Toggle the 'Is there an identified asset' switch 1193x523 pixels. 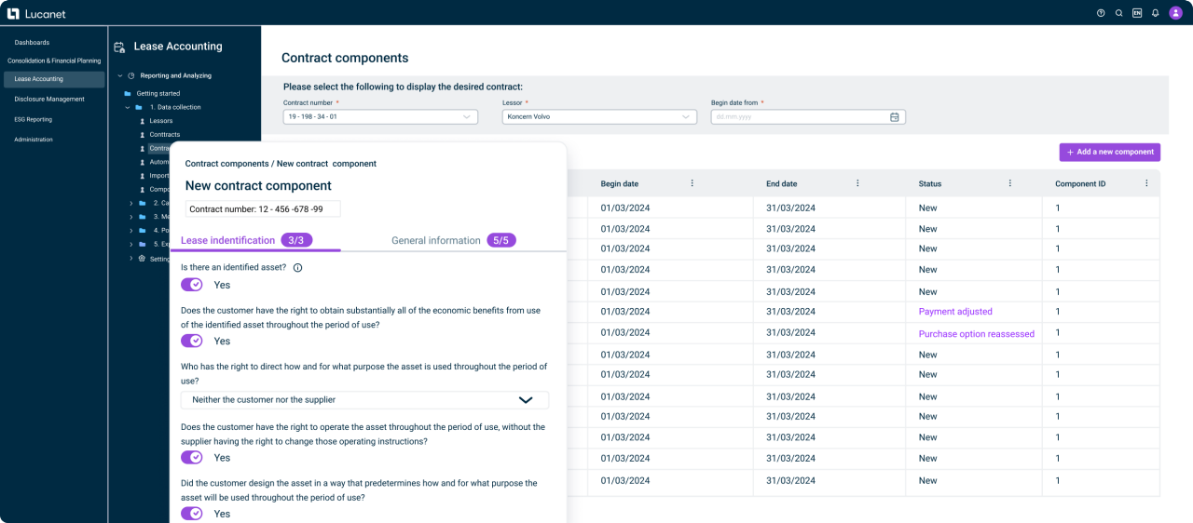point(192,285)
